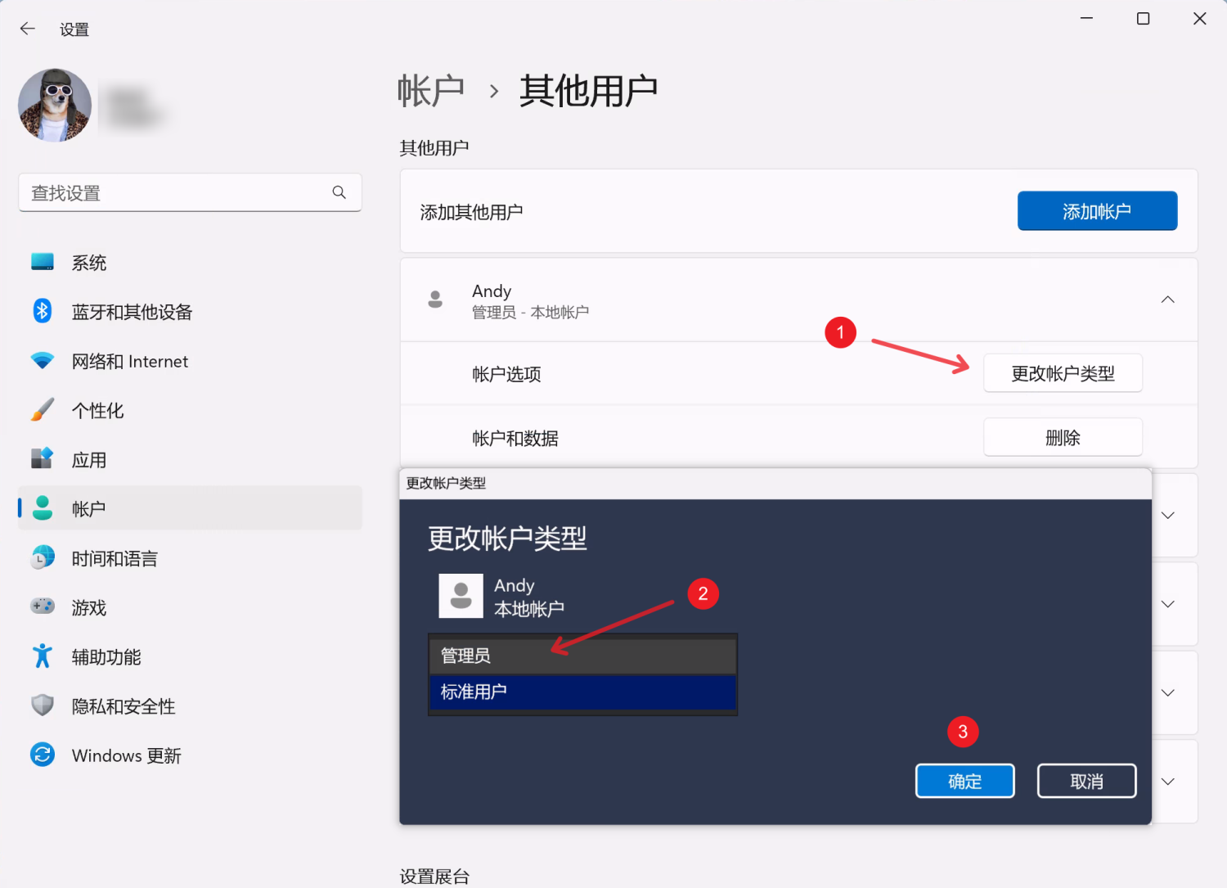Click the privacy shield icon

(x=43, y=705)
